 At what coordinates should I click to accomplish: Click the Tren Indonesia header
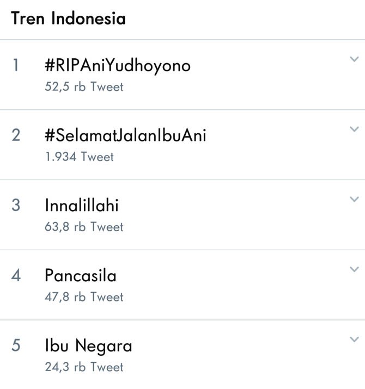[x=69, y=18]
